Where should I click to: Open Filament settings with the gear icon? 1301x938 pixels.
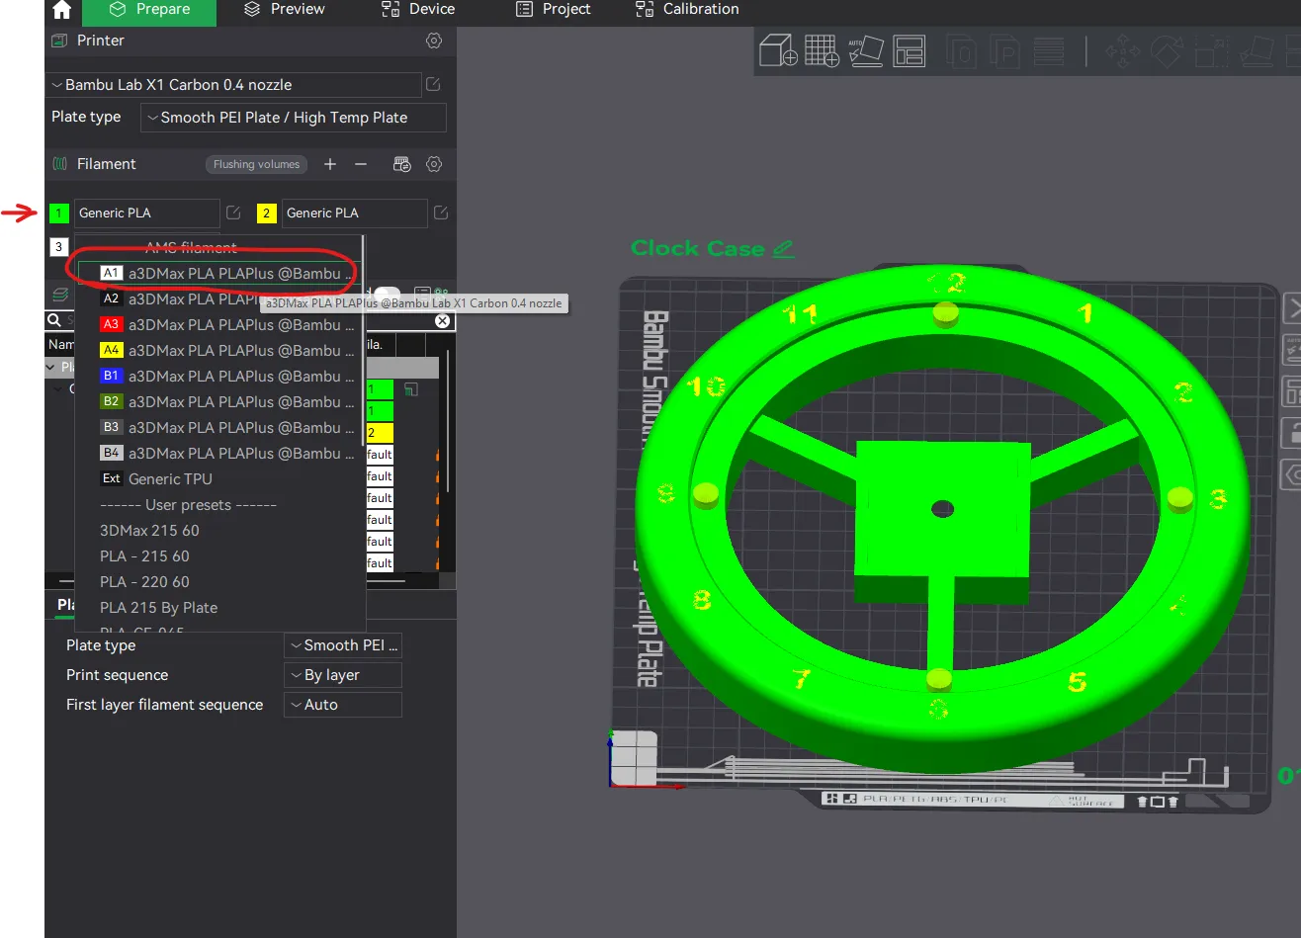pyautogui.click(x=434, y=164)
